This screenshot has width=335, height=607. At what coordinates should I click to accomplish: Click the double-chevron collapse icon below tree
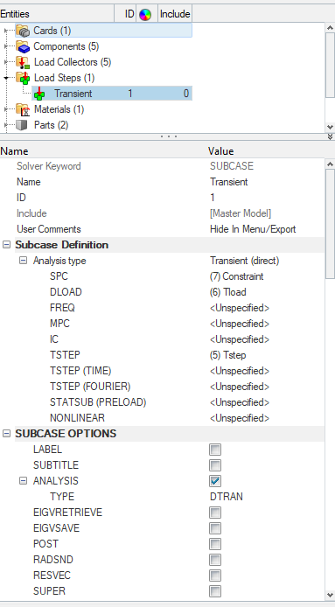[330, 136]
